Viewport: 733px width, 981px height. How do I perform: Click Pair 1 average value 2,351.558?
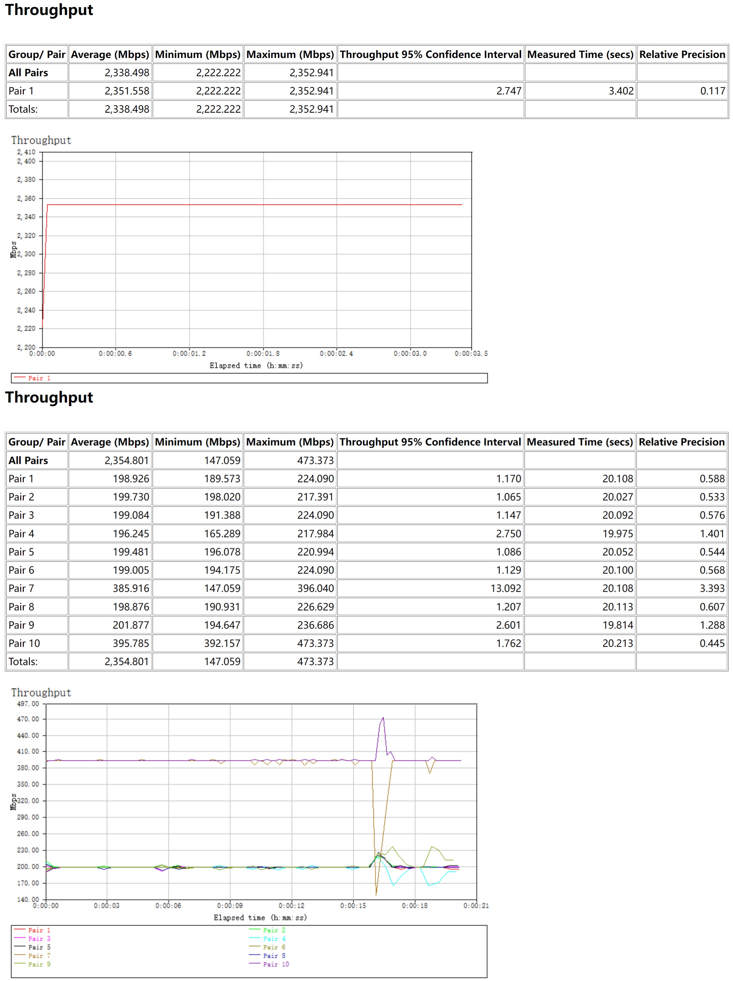coord(127,91)
